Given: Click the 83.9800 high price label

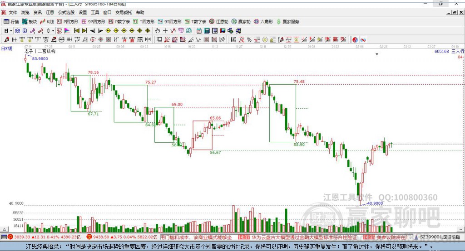Looking at the screenshot, I should tap(40, 58).
